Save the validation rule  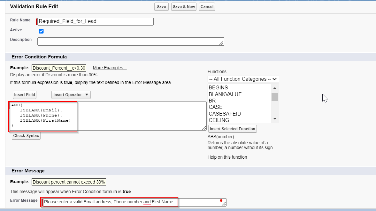[161, 6]
